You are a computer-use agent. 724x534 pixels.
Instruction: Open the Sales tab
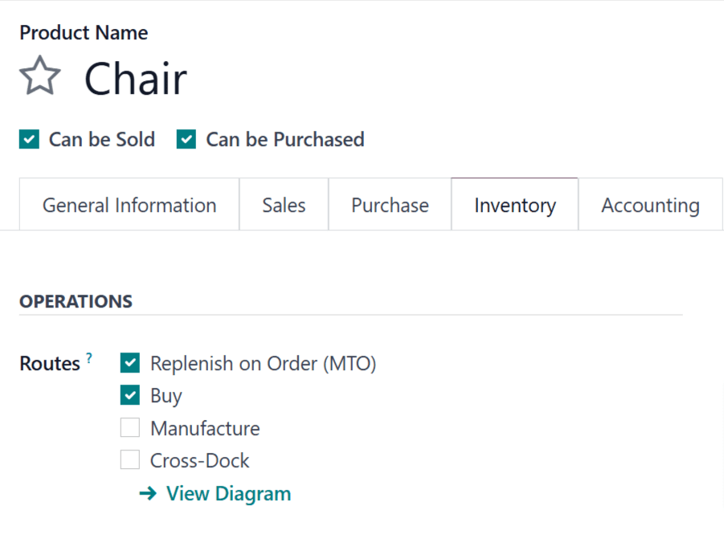tap(284, 205)
